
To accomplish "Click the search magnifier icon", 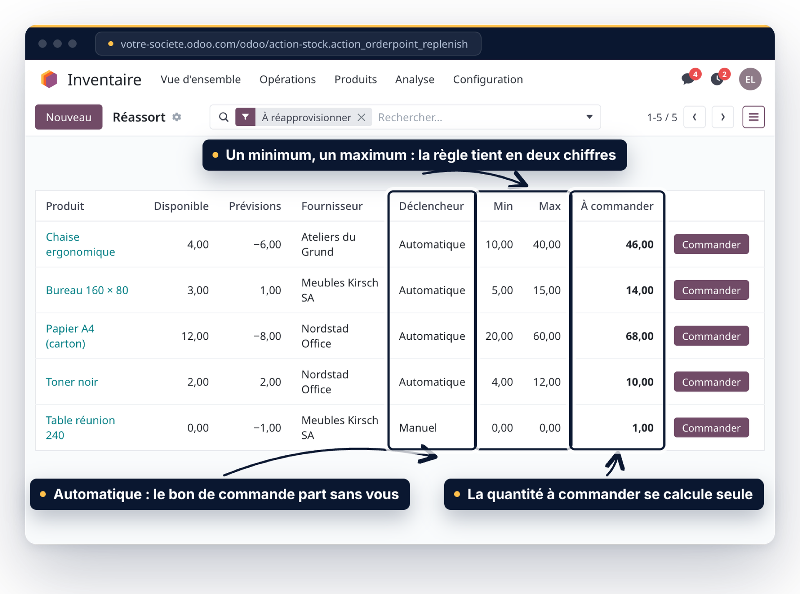I will 224,117.
